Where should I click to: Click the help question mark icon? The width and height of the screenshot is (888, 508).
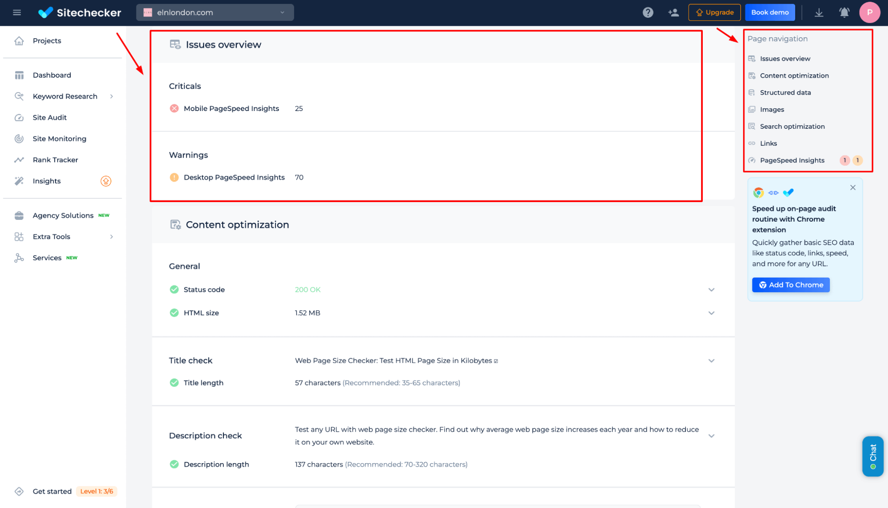tap(648, 12)
